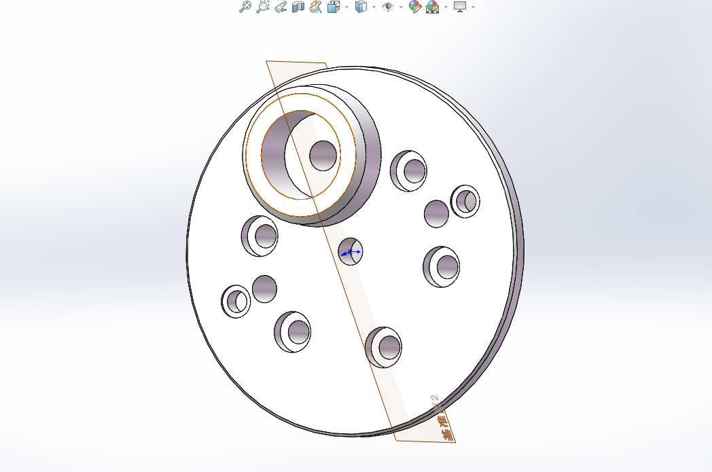This screenshot has width=712, height=472.
Task: Expand the Display Style dropdown arrow
Action: (374, 7)
